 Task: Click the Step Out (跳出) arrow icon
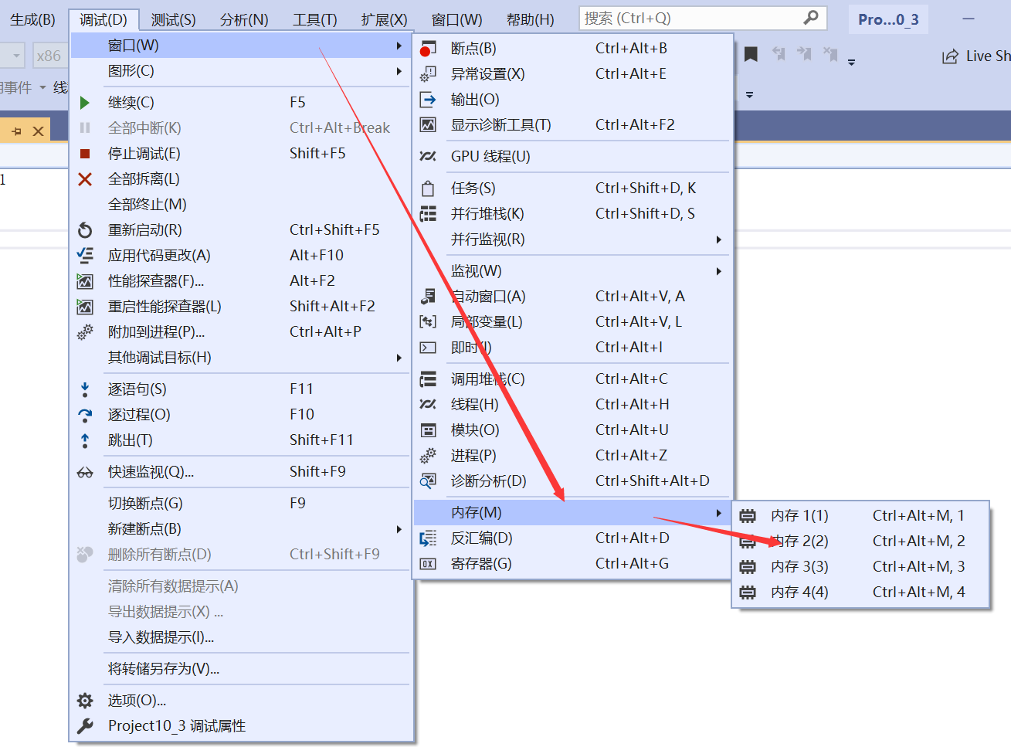pyautogui.click(x=85, y=440)
